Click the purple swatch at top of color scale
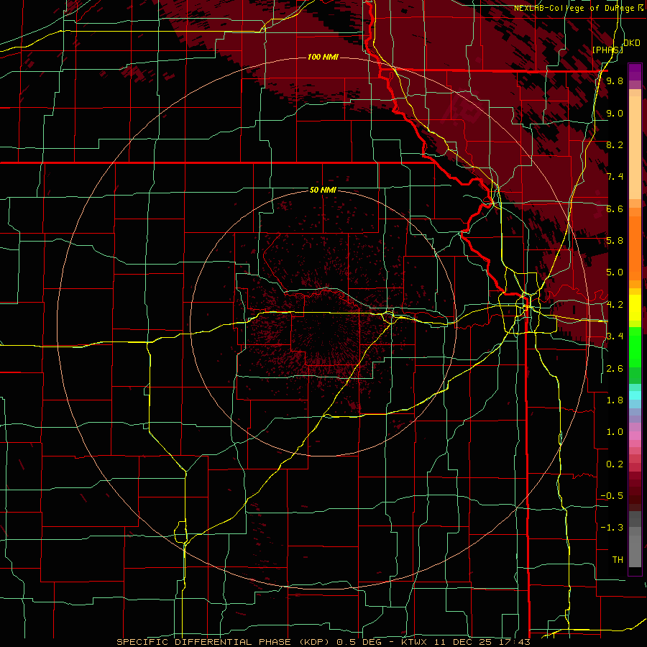This screenshot has width=647, height=647. (x=635, y=72)
